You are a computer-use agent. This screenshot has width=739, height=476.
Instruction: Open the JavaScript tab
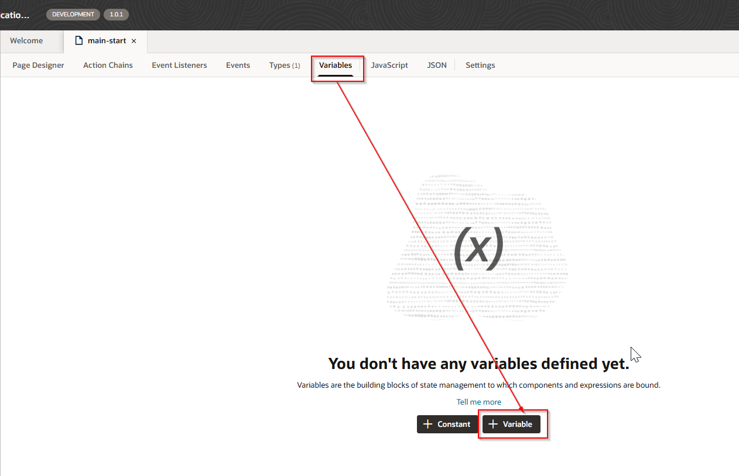click(x=389, y=65)
